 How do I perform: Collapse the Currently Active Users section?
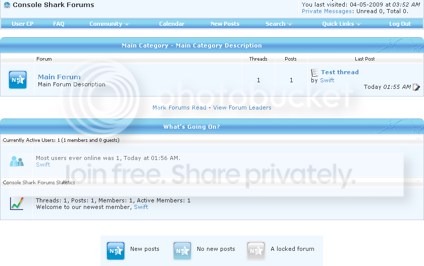(418, 138)
